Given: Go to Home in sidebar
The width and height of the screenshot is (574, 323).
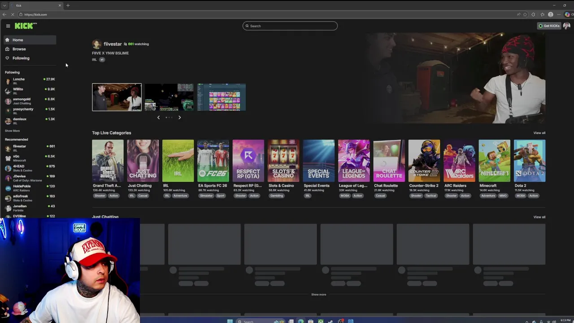Looking at the screenshot, I should coord(30,40).
